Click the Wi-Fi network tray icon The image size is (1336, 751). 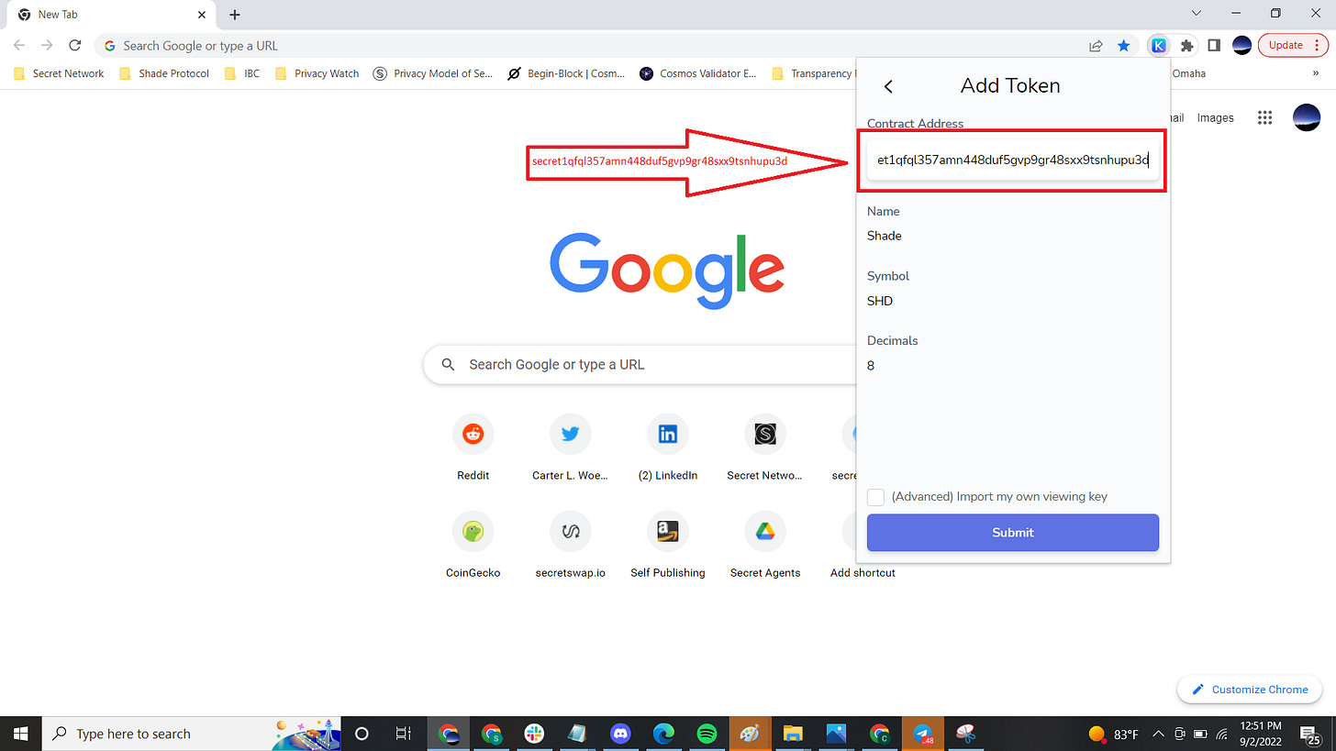pyautogui.click(x=1223, y=734)
